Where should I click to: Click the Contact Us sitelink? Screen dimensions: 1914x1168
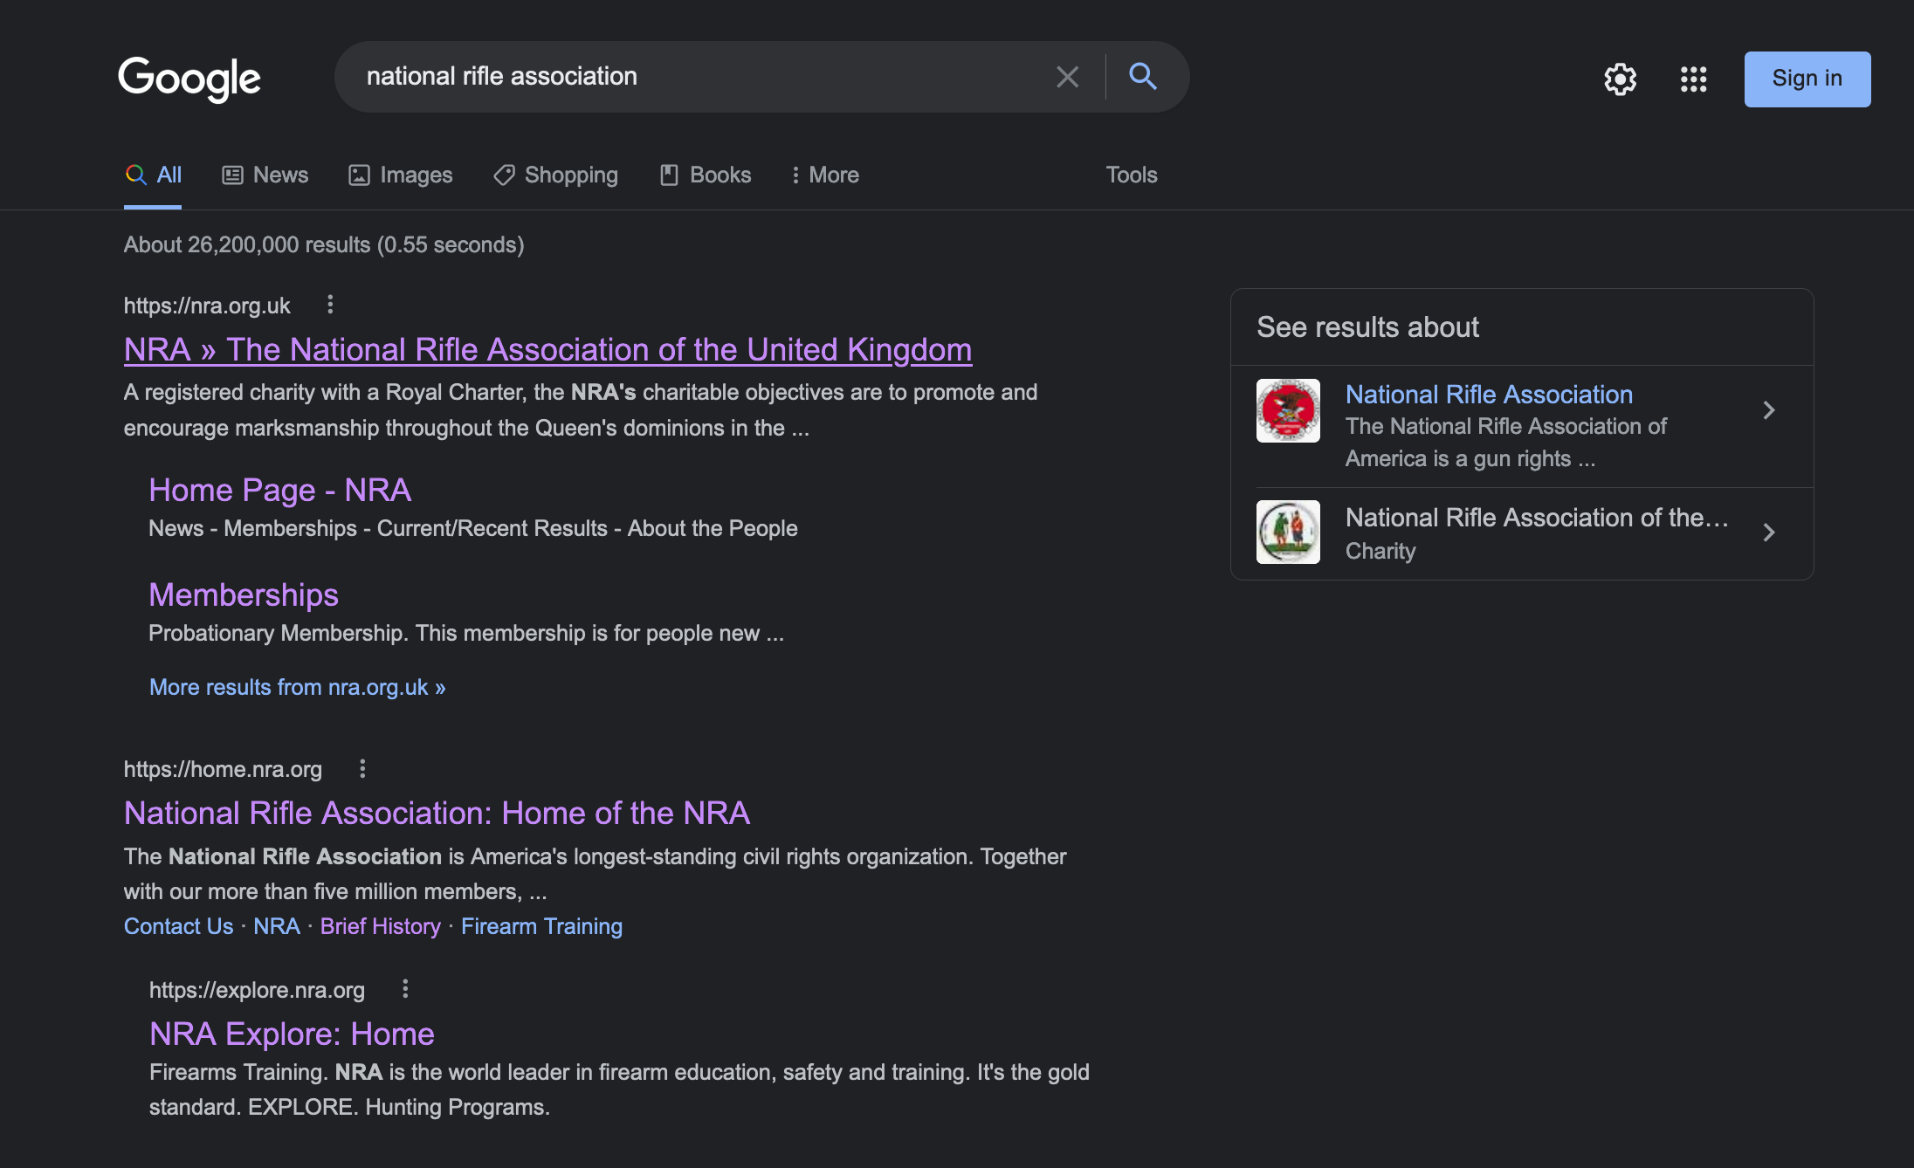[x=178, y=926]
